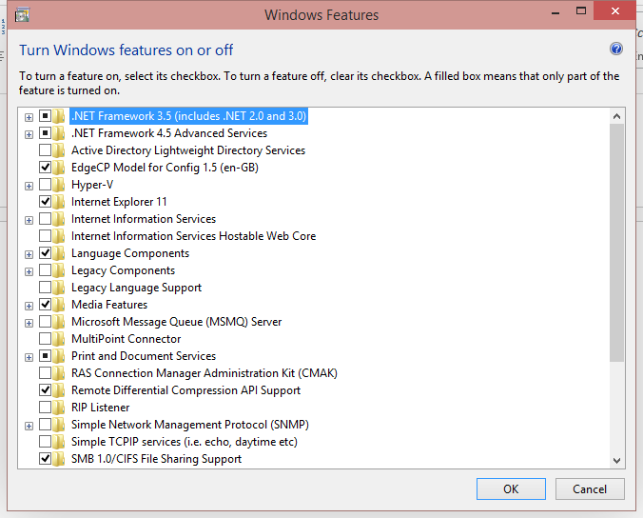
Task: Click the scrollbar up arrow
Action: tap(616, 116)
